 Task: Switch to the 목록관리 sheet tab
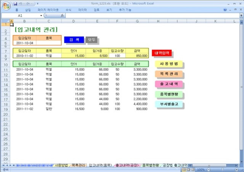[x=78, y=165]
